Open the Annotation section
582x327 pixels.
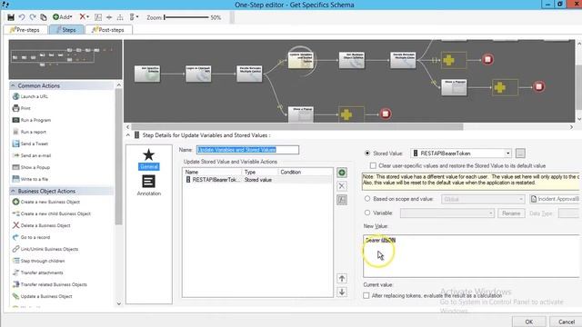[x=149, y=185]
